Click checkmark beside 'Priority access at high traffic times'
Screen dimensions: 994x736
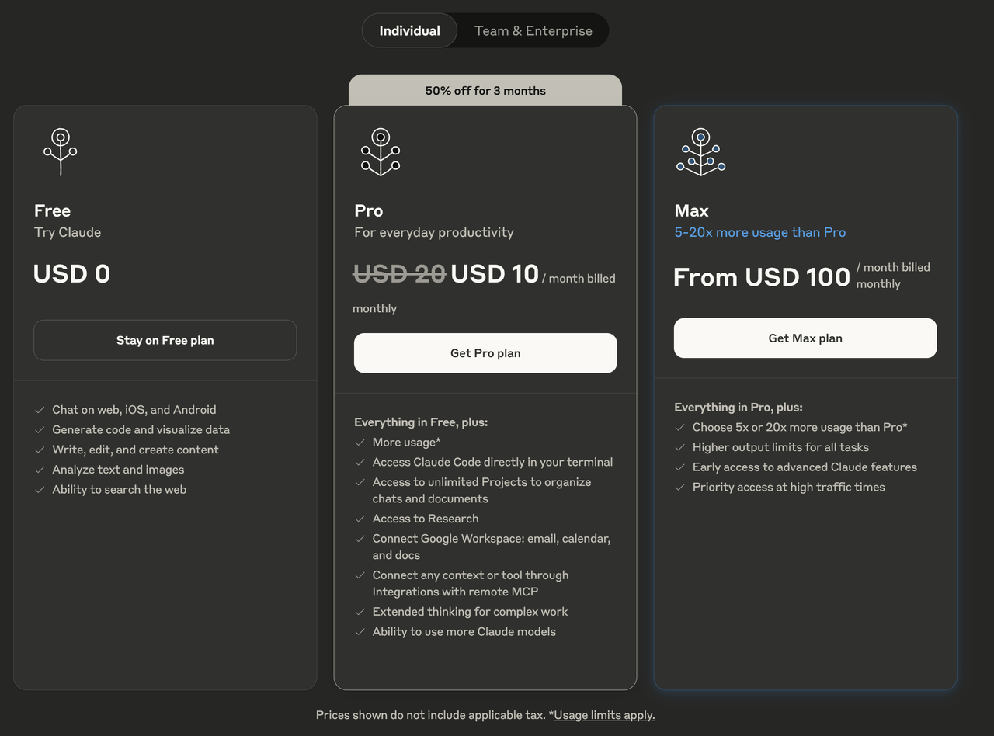(x=679, y=488)
